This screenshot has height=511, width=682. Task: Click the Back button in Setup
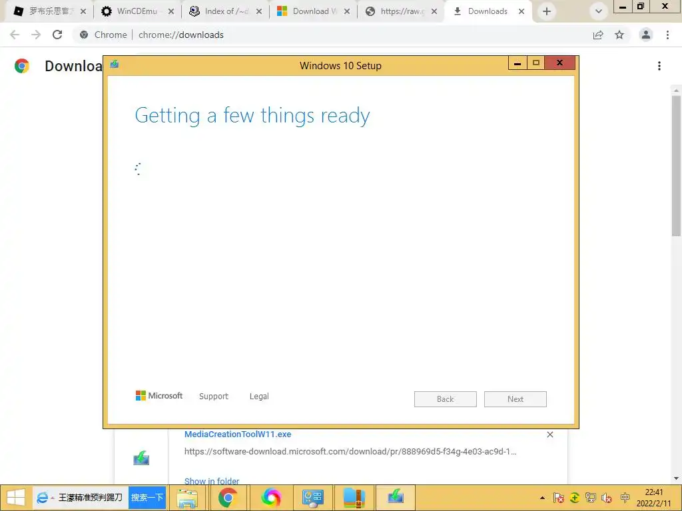point(446,399)
